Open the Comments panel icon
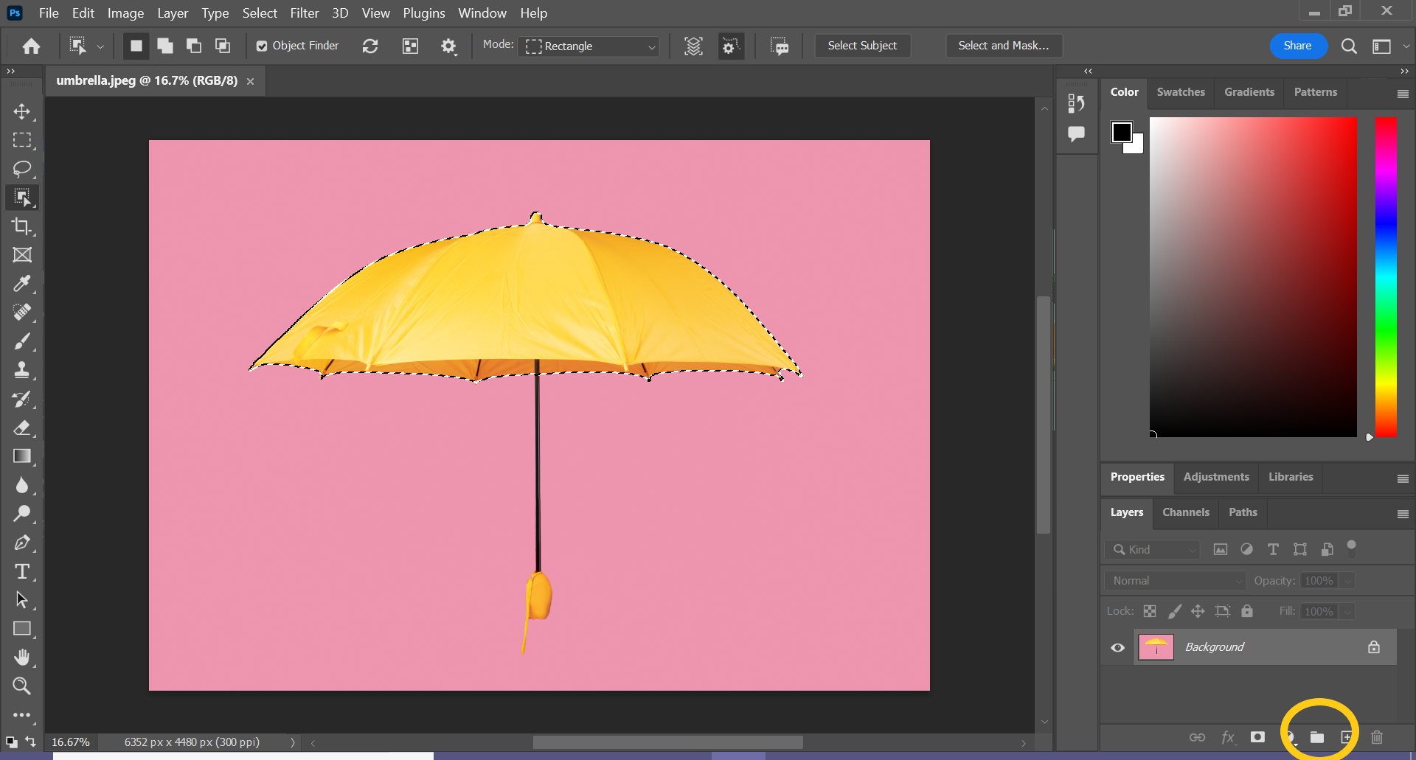Screen dimensions: 1416x760 (x=1076, y=133)
